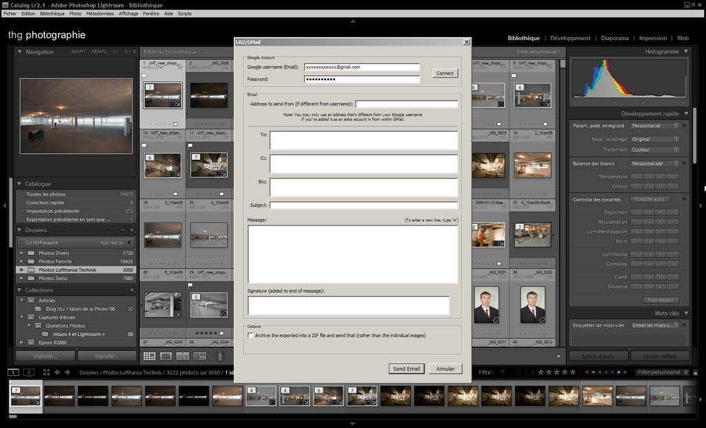Screen dimensions: 706x428
Task: Select the Painter spray can tool
Action: (220, 356)
